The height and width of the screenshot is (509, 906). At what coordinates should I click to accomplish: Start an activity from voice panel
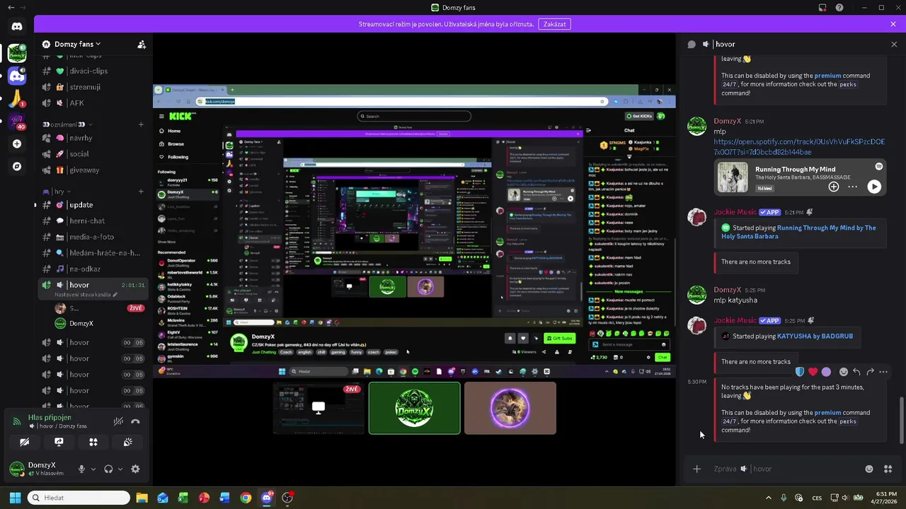(x=93, y=442)
